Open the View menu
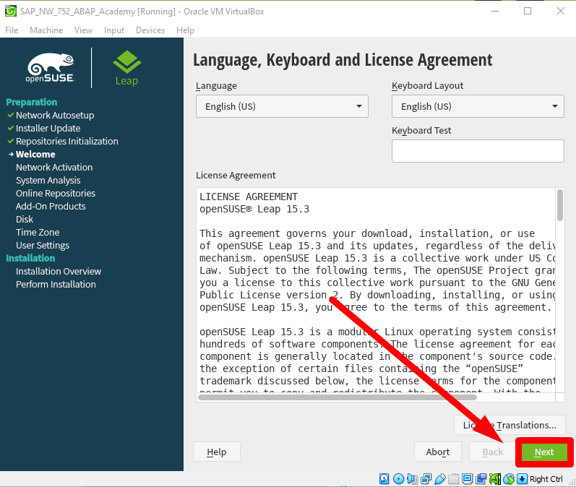The width and height of the screenshot is (576, 487). 83,30
